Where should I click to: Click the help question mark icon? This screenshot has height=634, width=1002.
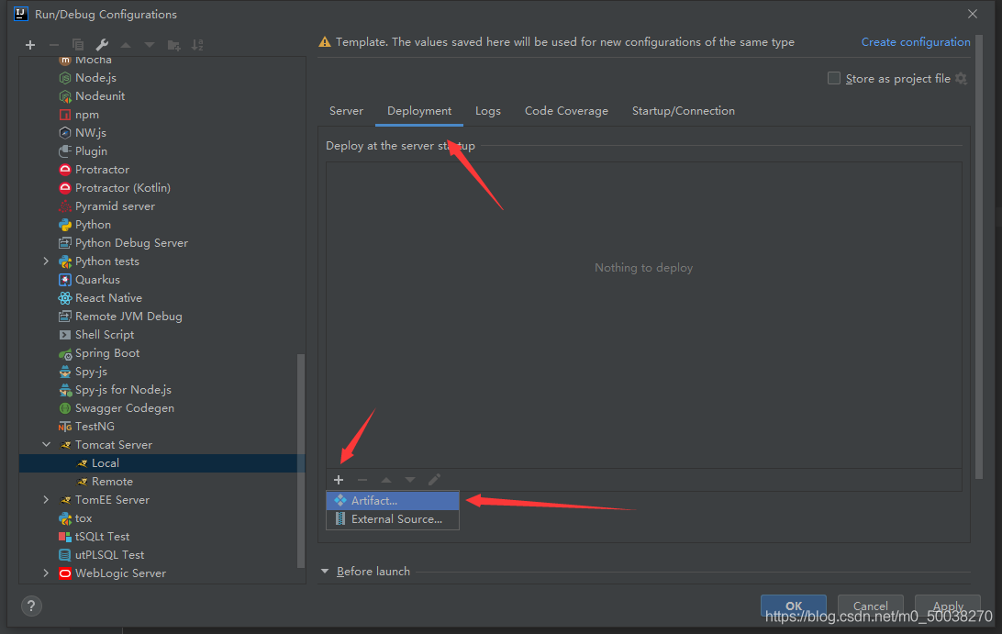click(31, 606)
